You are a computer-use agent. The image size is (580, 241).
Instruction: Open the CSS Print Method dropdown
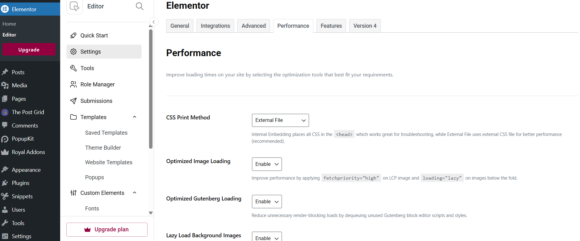tap(280, 120)
